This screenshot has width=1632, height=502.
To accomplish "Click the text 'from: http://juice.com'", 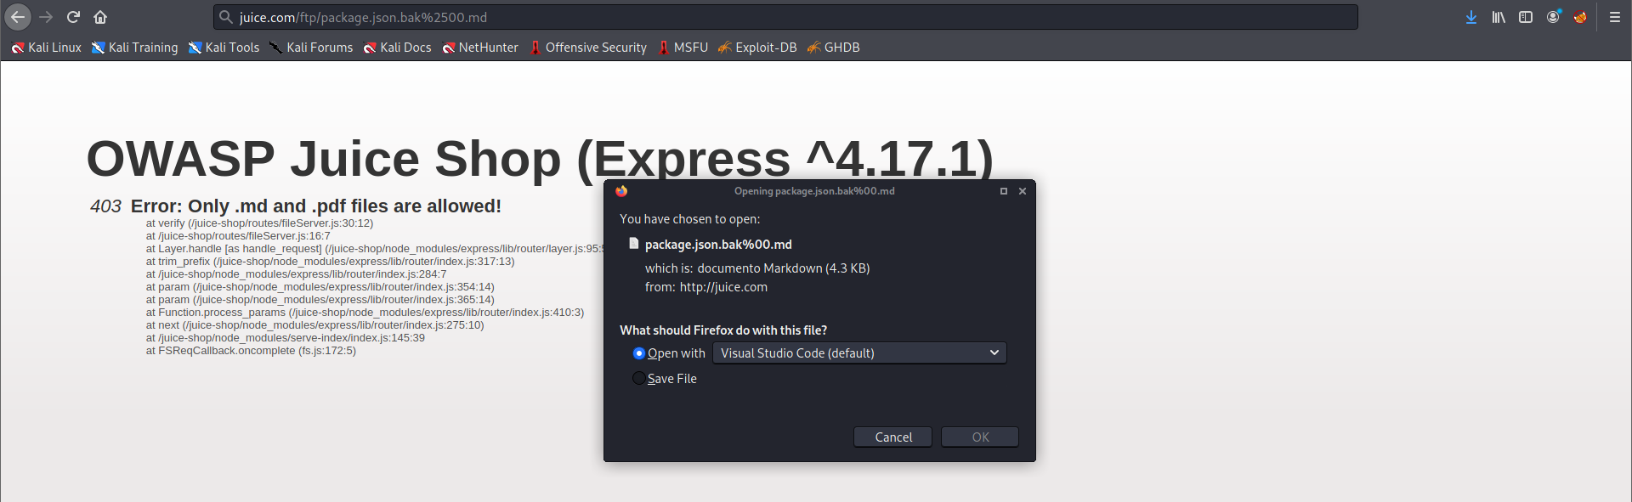I will click(706, 287).
